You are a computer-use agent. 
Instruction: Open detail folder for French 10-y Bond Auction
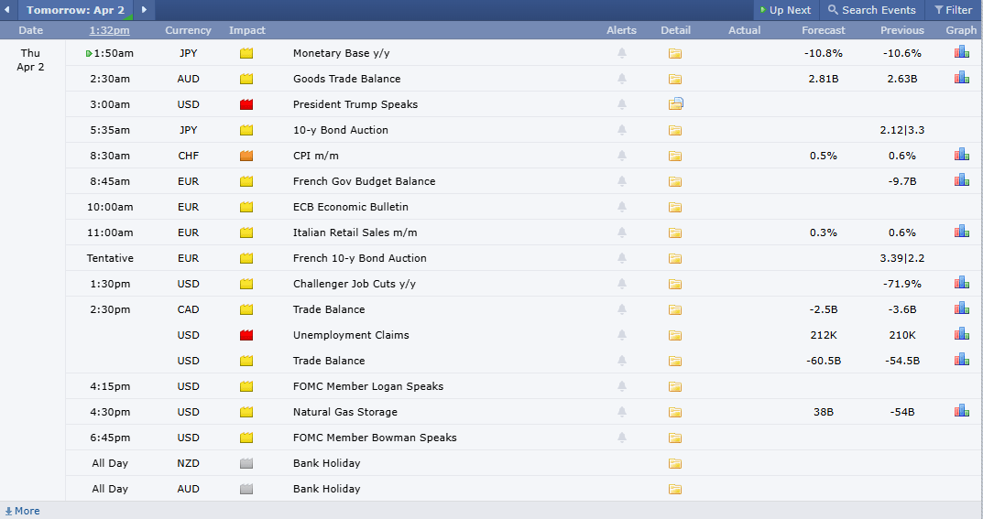click(675, 258)
